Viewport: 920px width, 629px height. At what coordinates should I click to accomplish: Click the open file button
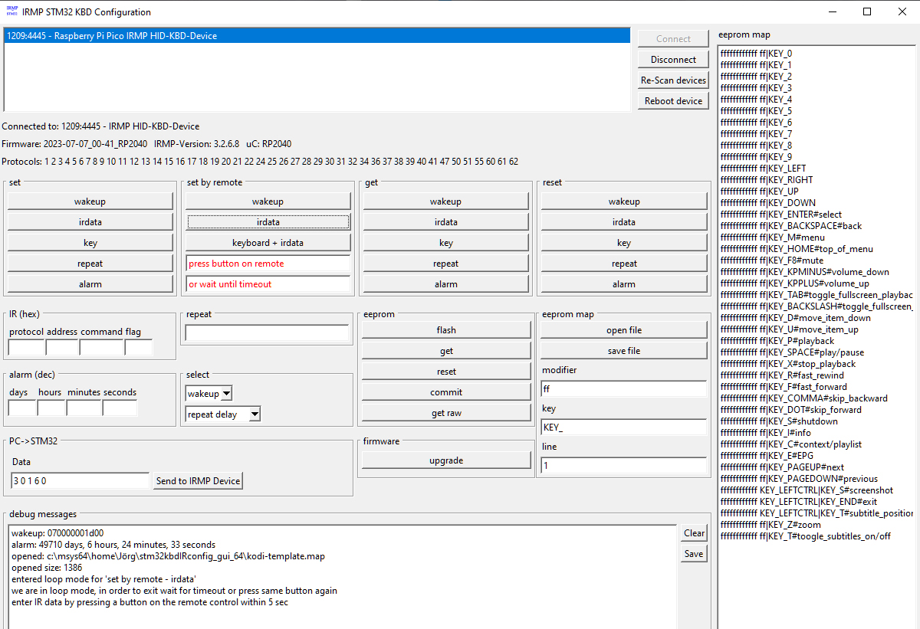click(624, 329)
